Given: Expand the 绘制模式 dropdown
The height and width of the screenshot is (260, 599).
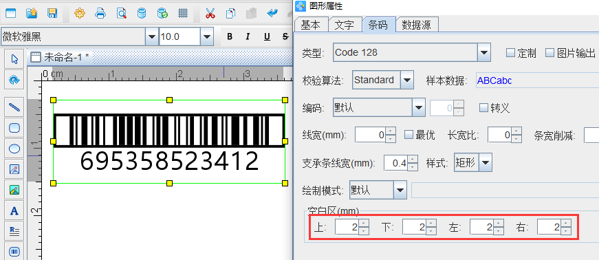Looking at the screenshot, I should click(x=400, y=190).
